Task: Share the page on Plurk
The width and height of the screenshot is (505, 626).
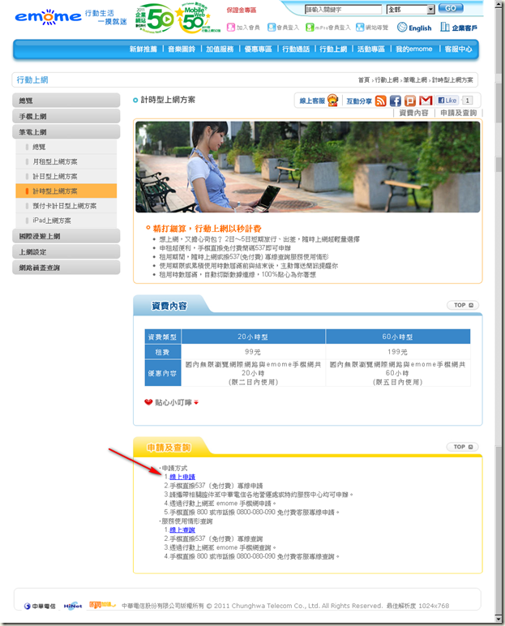Action: pos(410,101)
